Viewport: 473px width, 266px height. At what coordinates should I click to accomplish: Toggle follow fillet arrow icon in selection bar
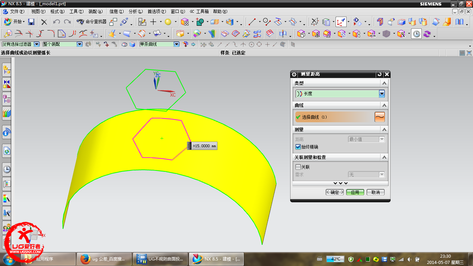(x=193, y=44)
